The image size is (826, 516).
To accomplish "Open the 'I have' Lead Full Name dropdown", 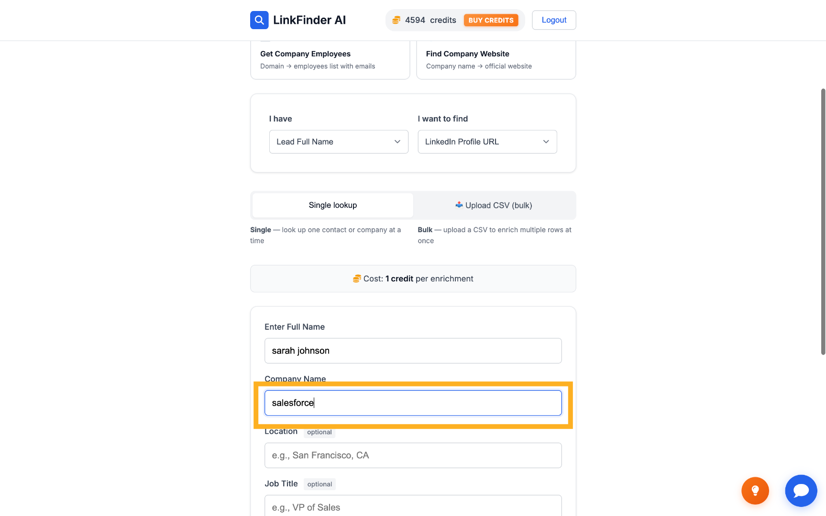I will point(339,142).
